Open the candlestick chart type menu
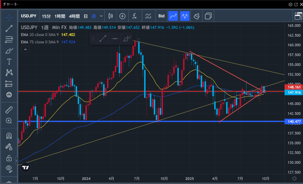The width and height of the screenshot is (303, 184). 111,16
